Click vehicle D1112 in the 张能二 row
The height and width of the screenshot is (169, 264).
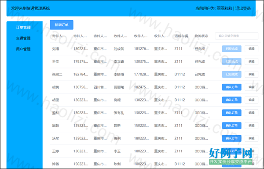[180, 75]
